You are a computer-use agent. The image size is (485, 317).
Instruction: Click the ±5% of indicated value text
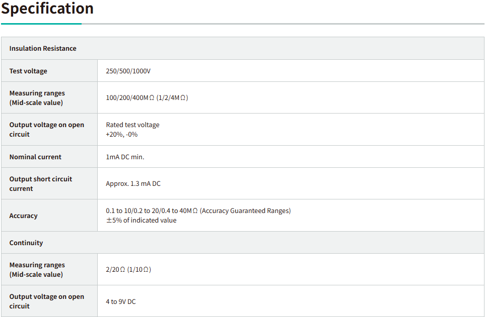141,220
